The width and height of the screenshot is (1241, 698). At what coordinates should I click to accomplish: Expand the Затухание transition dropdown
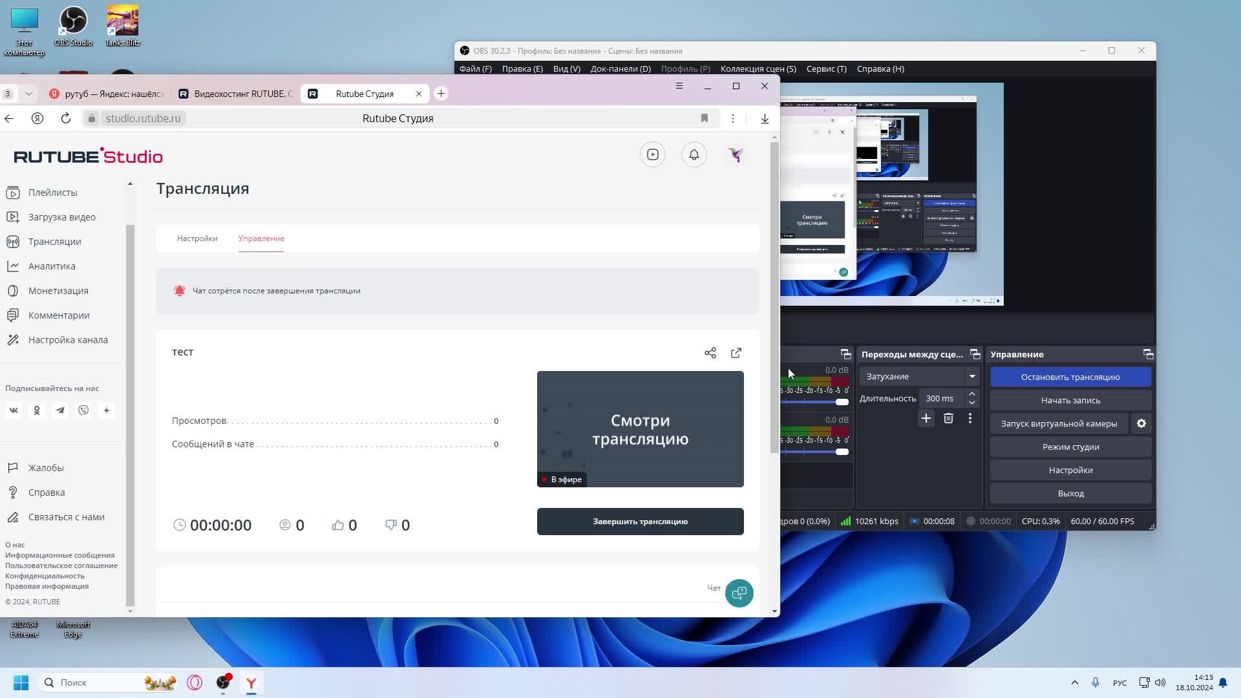(972, 376)
